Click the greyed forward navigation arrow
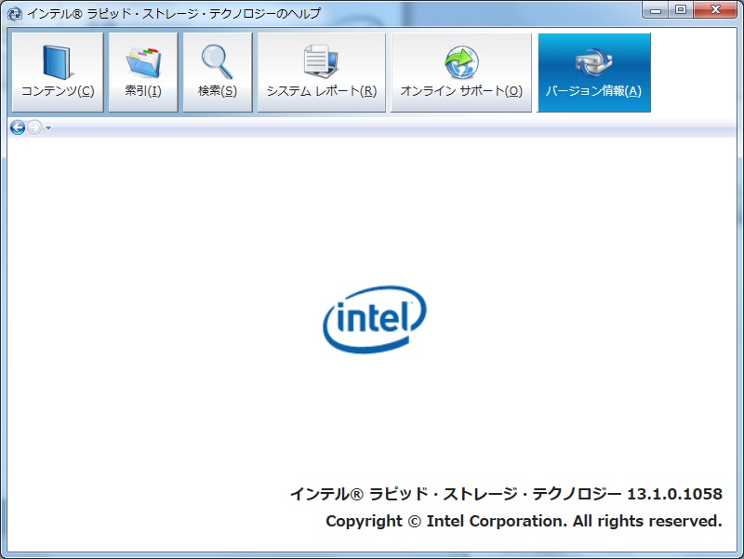744x559 pixels. pyautogui.click(x=34, y=127)
